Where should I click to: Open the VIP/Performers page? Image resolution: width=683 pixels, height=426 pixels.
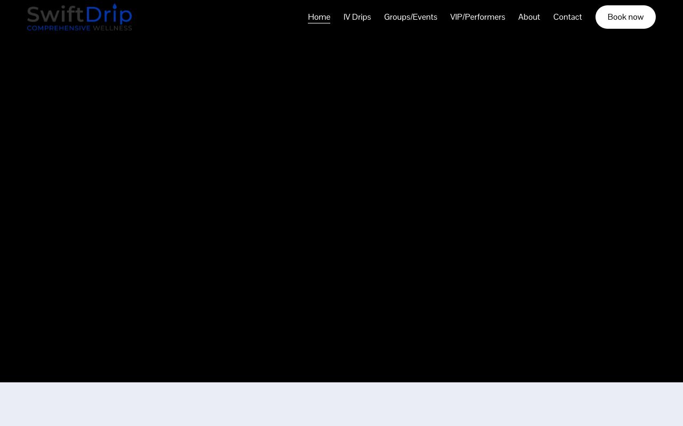[477, 17]
